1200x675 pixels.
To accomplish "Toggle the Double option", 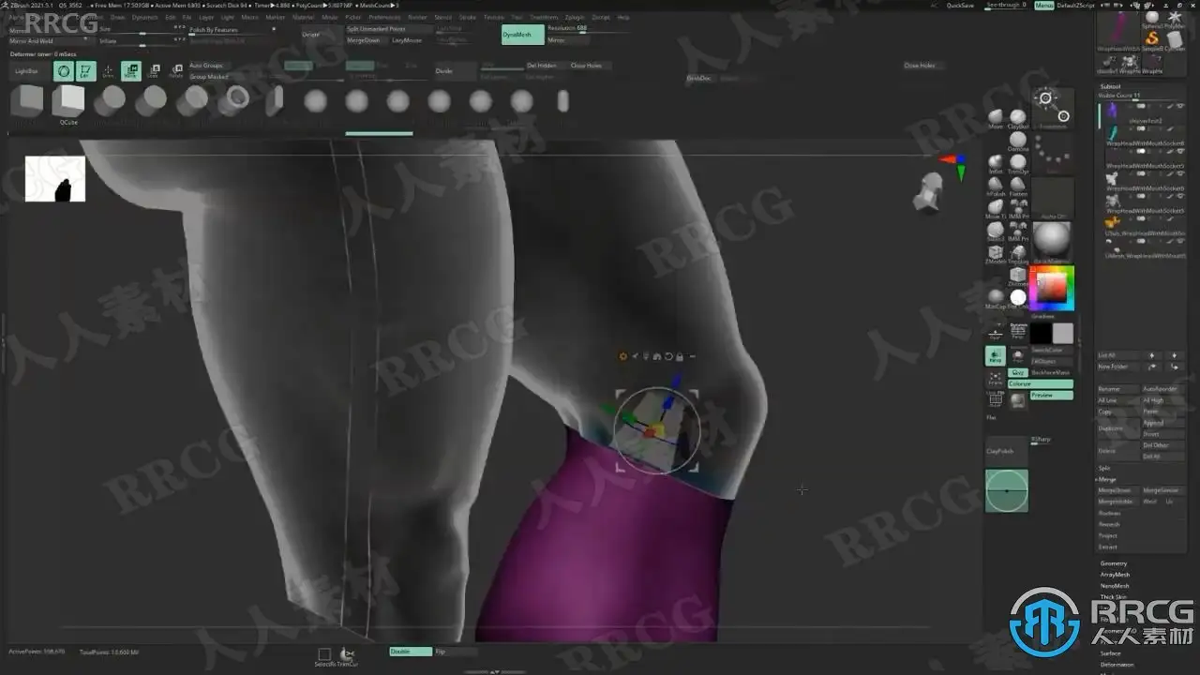I will point(411,652).
